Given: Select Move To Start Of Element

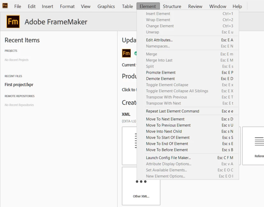Looking at the screenshot, I should (188, 138).
